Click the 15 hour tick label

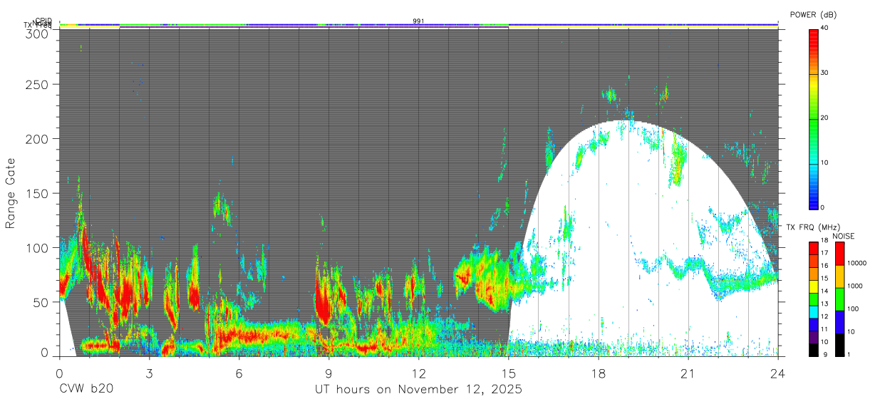[509, 373]
